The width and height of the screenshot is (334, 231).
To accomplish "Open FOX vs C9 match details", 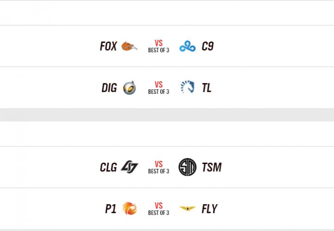I will point(158,46).
